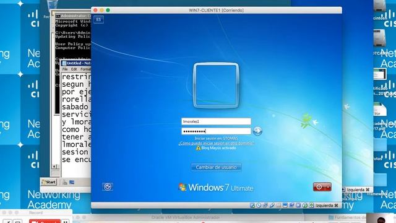Click the command prompt window icon
The image size is (396, 223).
58,16
